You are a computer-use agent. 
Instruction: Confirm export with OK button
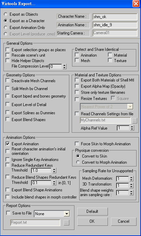pos(93,221)
